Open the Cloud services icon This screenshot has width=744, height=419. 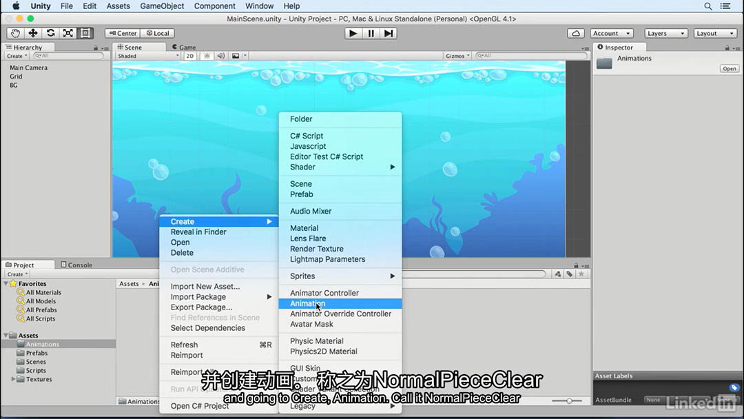click(575, 33)
